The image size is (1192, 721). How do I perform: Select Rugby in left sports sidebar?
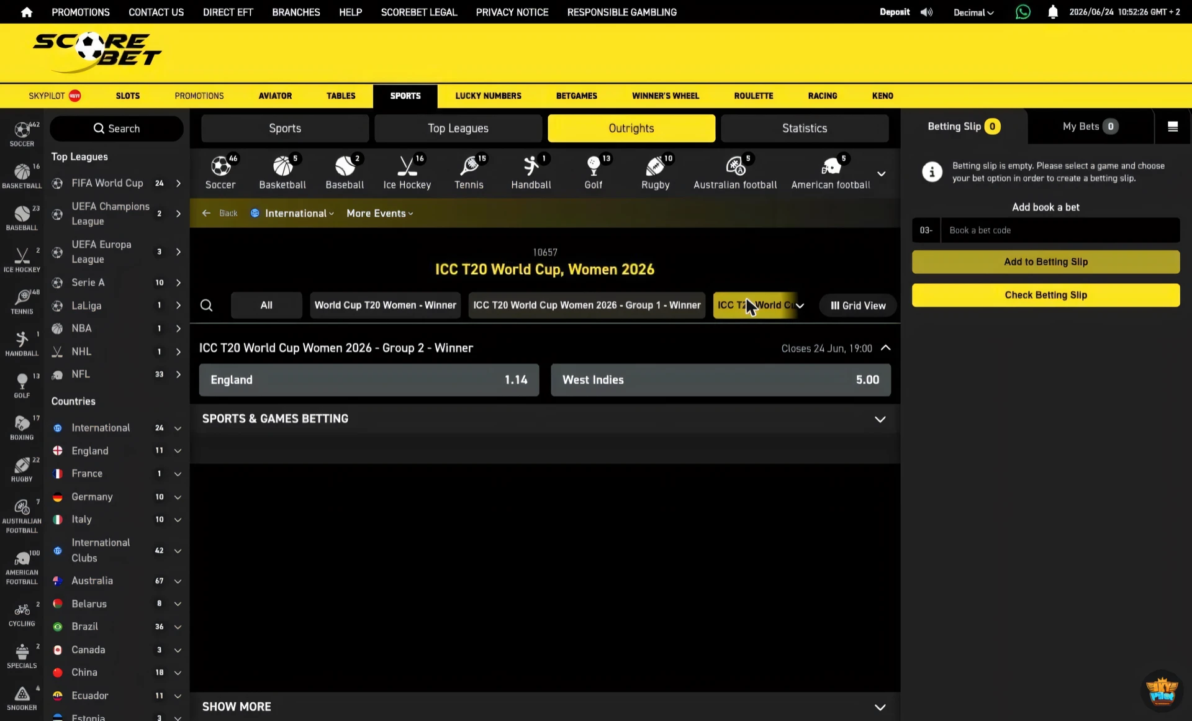[x=22, y=469]
